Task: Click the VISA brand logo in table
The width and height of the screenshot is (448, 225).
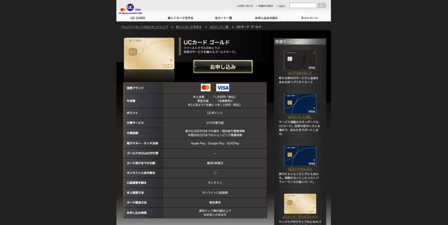Action: [x=223, y=87]
